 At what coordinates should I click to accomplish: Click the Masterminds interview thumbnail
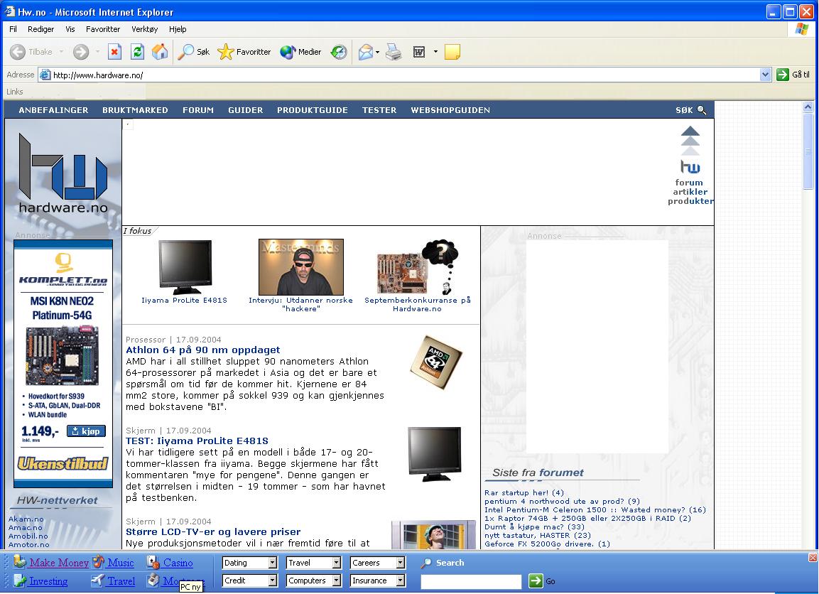click(301, 267)
